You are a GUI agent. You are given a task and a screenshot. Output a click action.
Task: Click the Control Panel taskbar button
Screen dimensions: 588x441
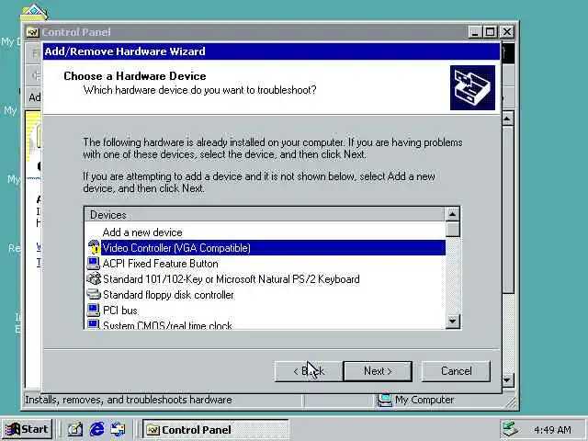click(216, 430)
